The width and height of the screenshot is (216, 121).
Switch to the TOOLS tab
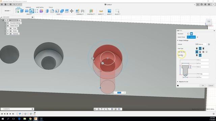pyautogui.click(x=51, y=7)
